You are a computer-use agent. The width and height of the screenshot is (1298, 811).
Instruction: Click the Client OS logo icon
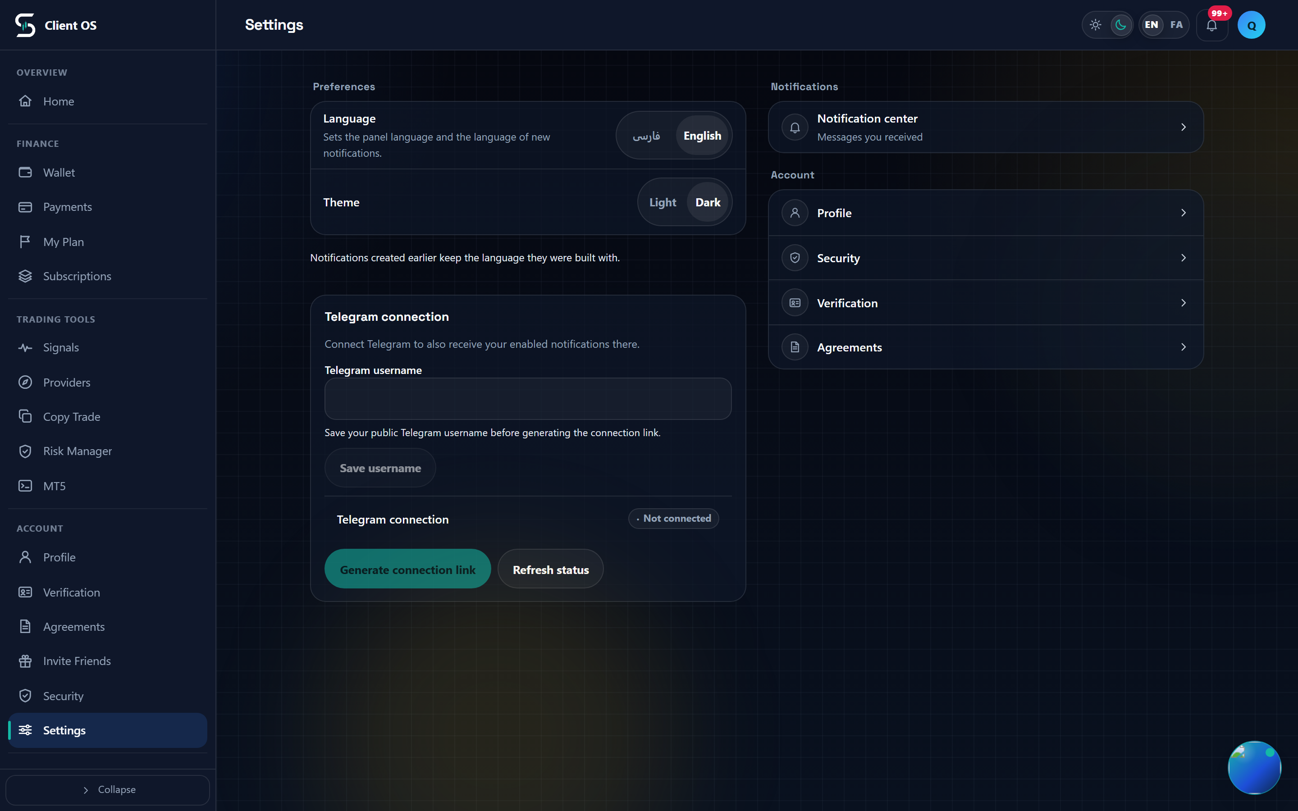[25, 25]
